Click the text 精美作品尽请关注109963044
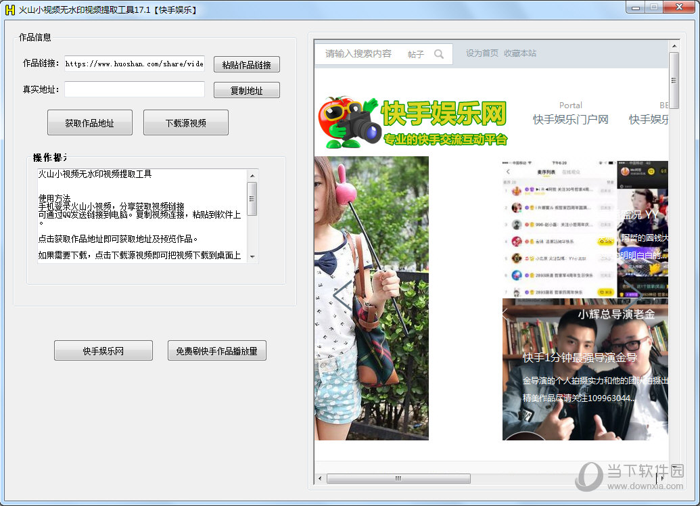This screenshot has height=506, width=700. 578,398
